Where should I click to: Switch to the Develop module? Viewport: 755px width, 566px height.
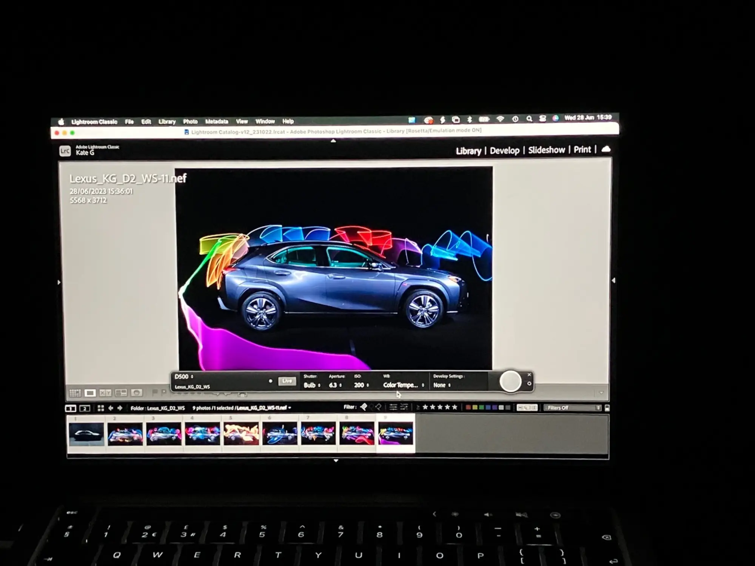point(505,151)
